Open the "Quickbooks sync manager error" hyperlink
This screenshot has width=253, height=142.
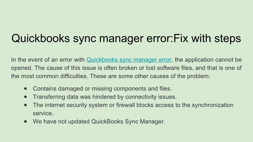[x=129, y=60]
